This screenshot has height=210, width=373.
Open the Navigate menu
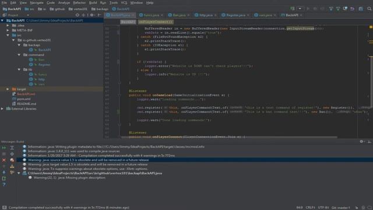(37, 2)
